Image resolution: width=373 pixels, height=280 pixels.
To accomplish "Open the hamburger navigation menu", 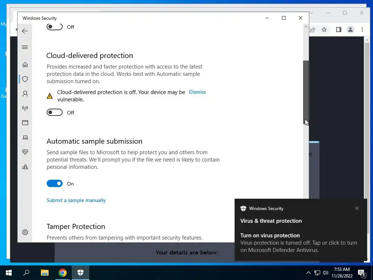I will point(25,47).
